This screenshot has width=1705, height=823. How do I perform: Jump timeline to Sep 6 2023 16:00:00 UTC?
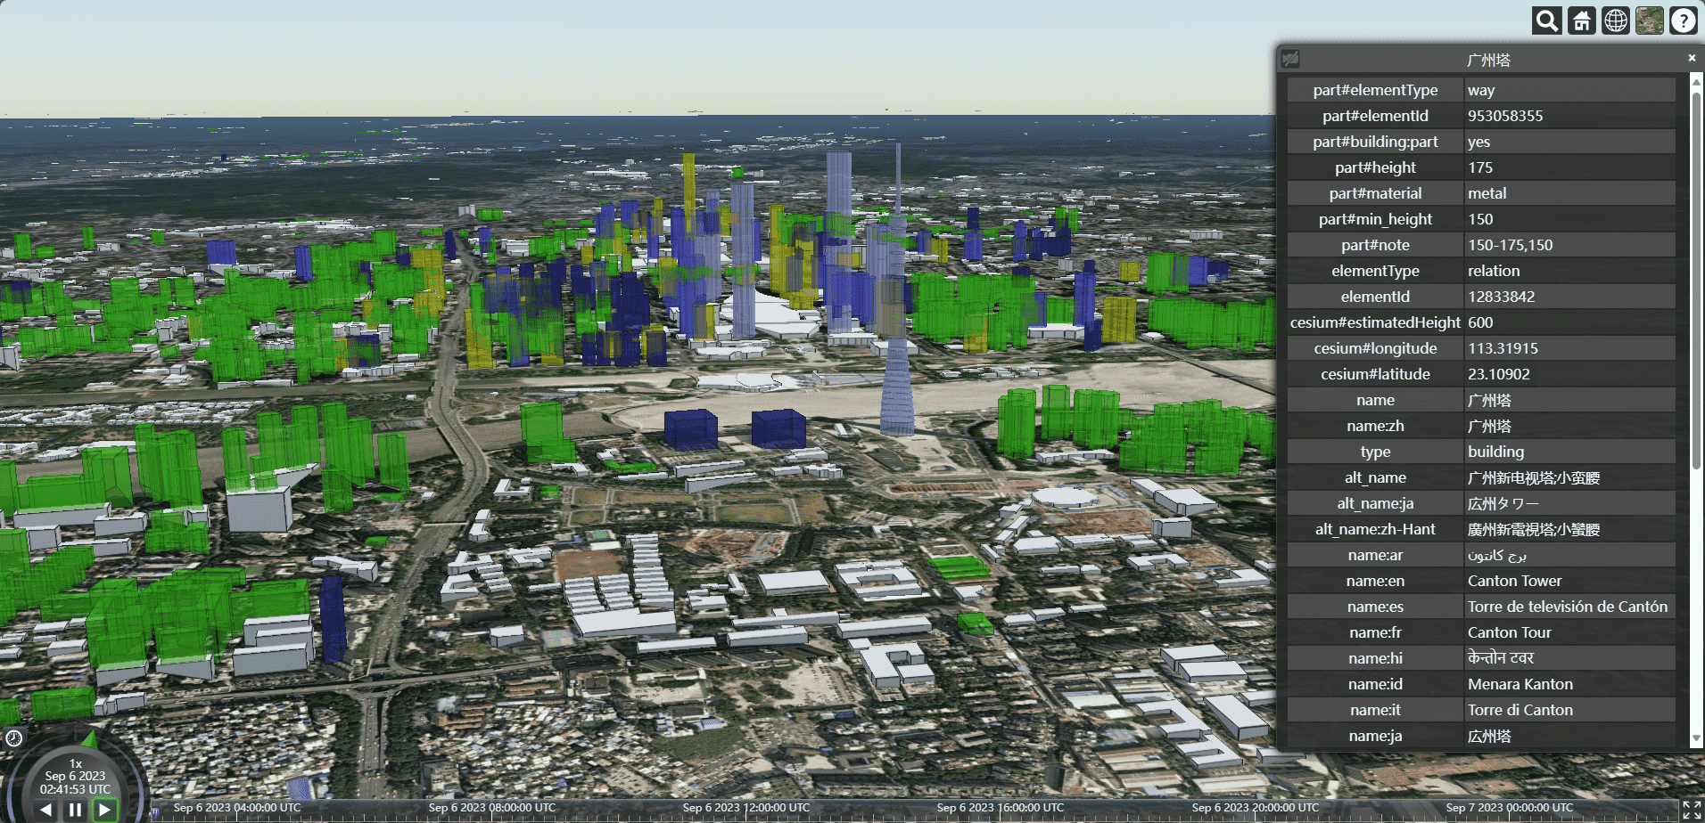[1001, 808]
